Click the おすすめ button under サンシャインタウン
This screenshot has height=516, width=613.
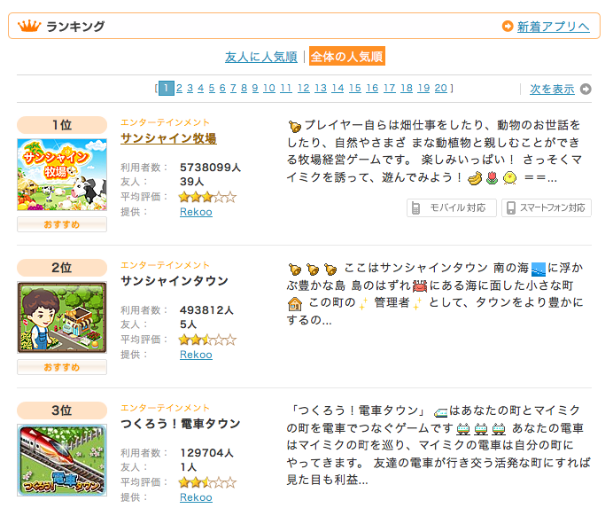click(x=62, y=367)
